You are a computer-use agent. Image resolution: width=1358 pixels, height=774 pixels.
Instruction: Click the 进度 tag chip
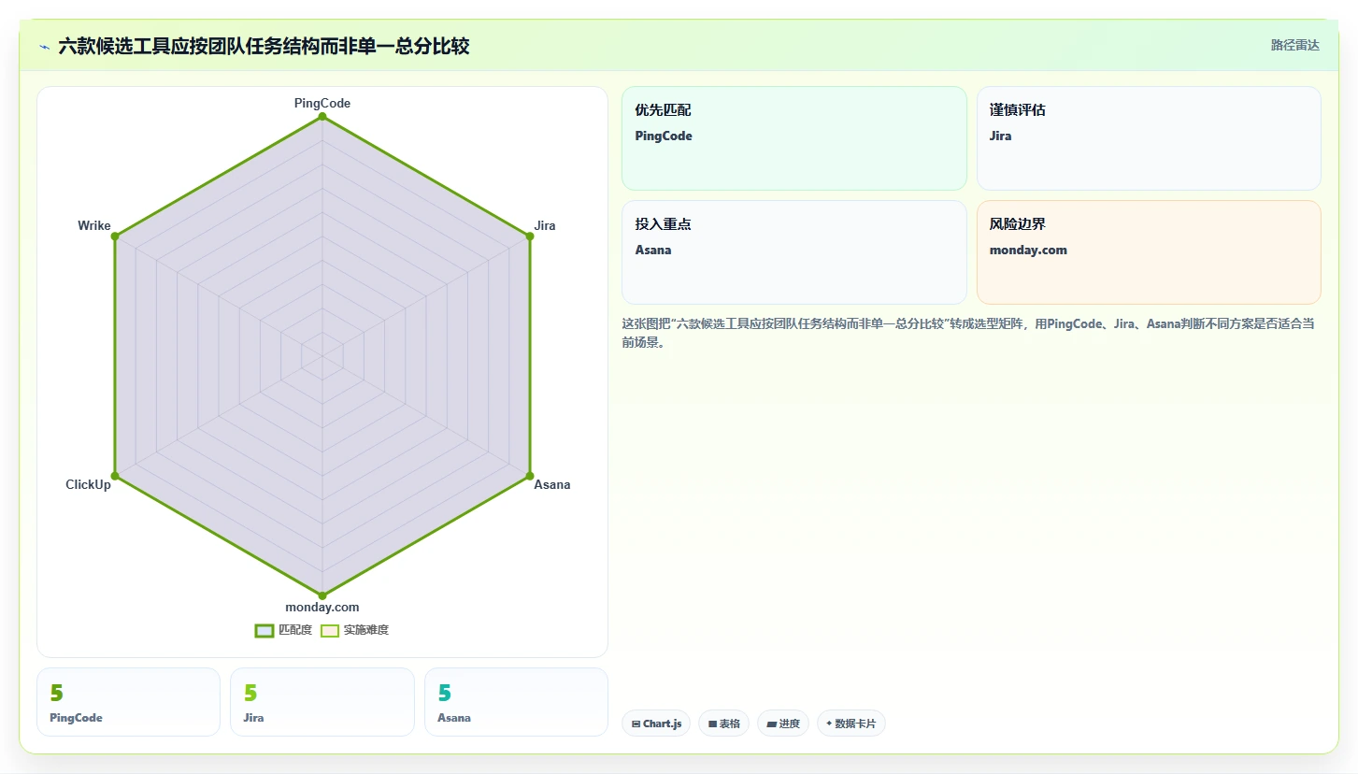point(783,724)
